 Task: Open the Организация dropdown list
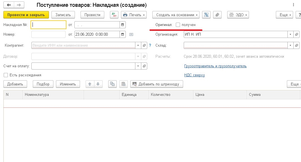[291, 34]
